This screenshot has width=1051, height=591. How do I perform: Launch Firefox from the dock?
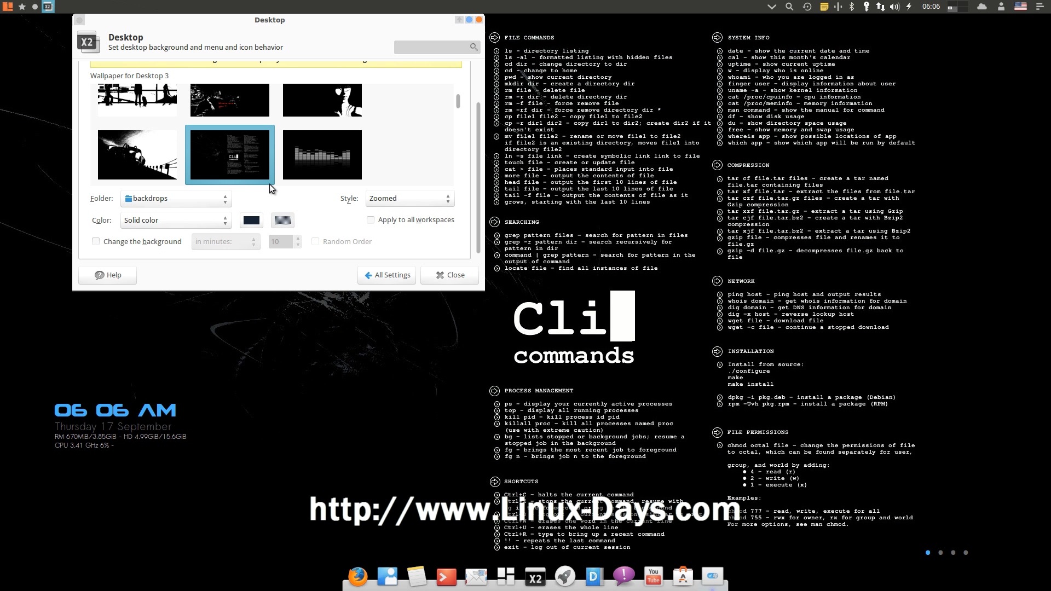click(358, 576)
